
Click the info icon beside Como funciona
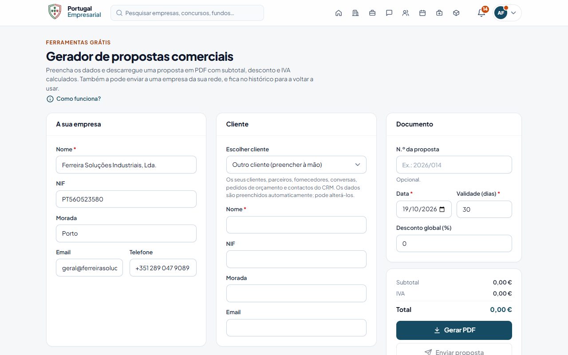[x=50, y=99]
